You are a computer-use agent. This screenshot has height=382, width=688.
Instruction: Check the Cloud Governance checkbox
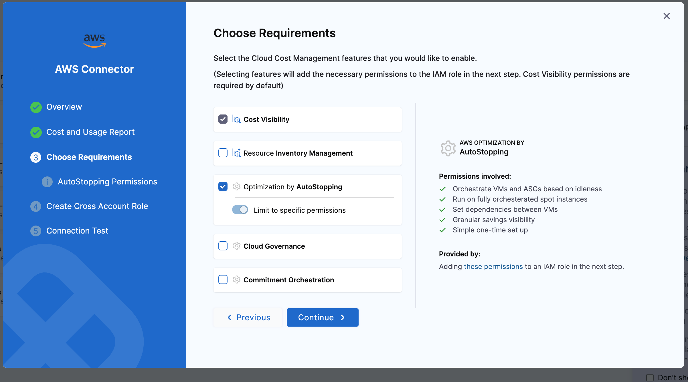[x=223, y=246]
